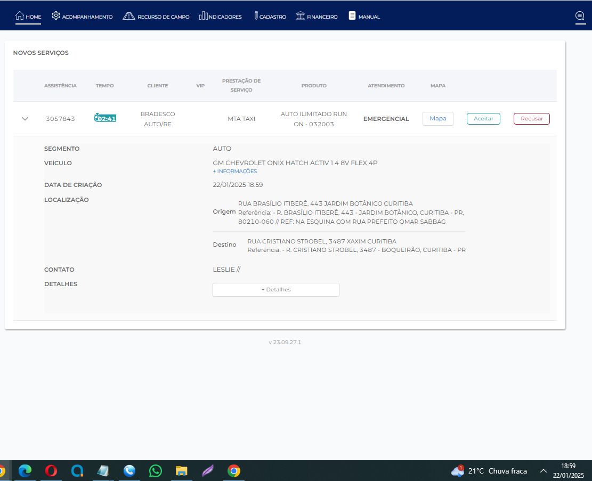This screenshot has width=592, height=481.
Task: Open the Indicadores menu
Action: (x=221, y=17)
